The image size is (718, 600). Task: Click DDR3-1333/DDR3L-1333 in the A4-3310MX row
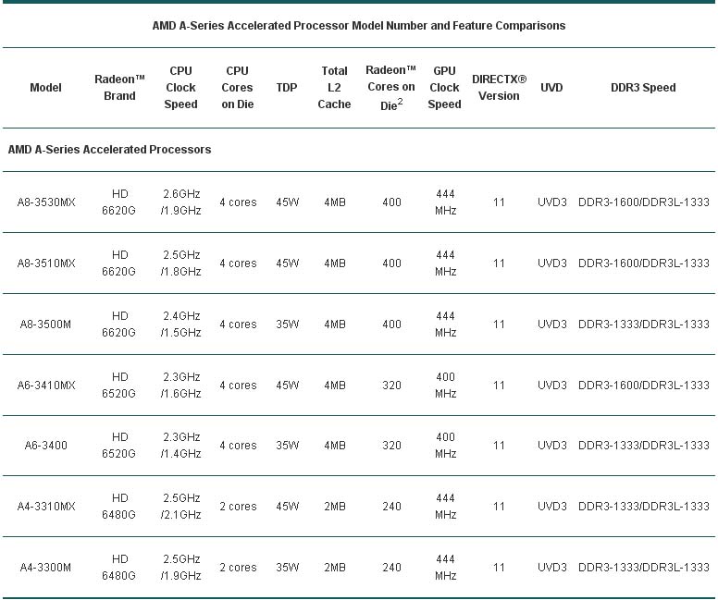(644, 507)
